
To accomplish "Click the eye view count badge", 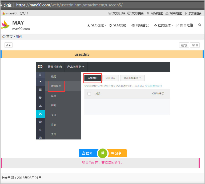I will pyautogui.click(x=195, y=45).
